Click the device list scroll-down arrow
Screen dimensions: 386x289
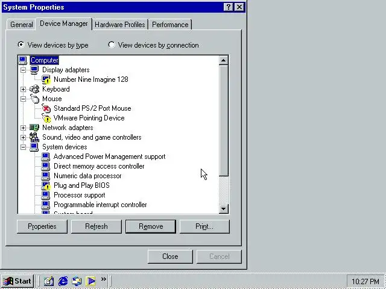[x=224, y=209]
